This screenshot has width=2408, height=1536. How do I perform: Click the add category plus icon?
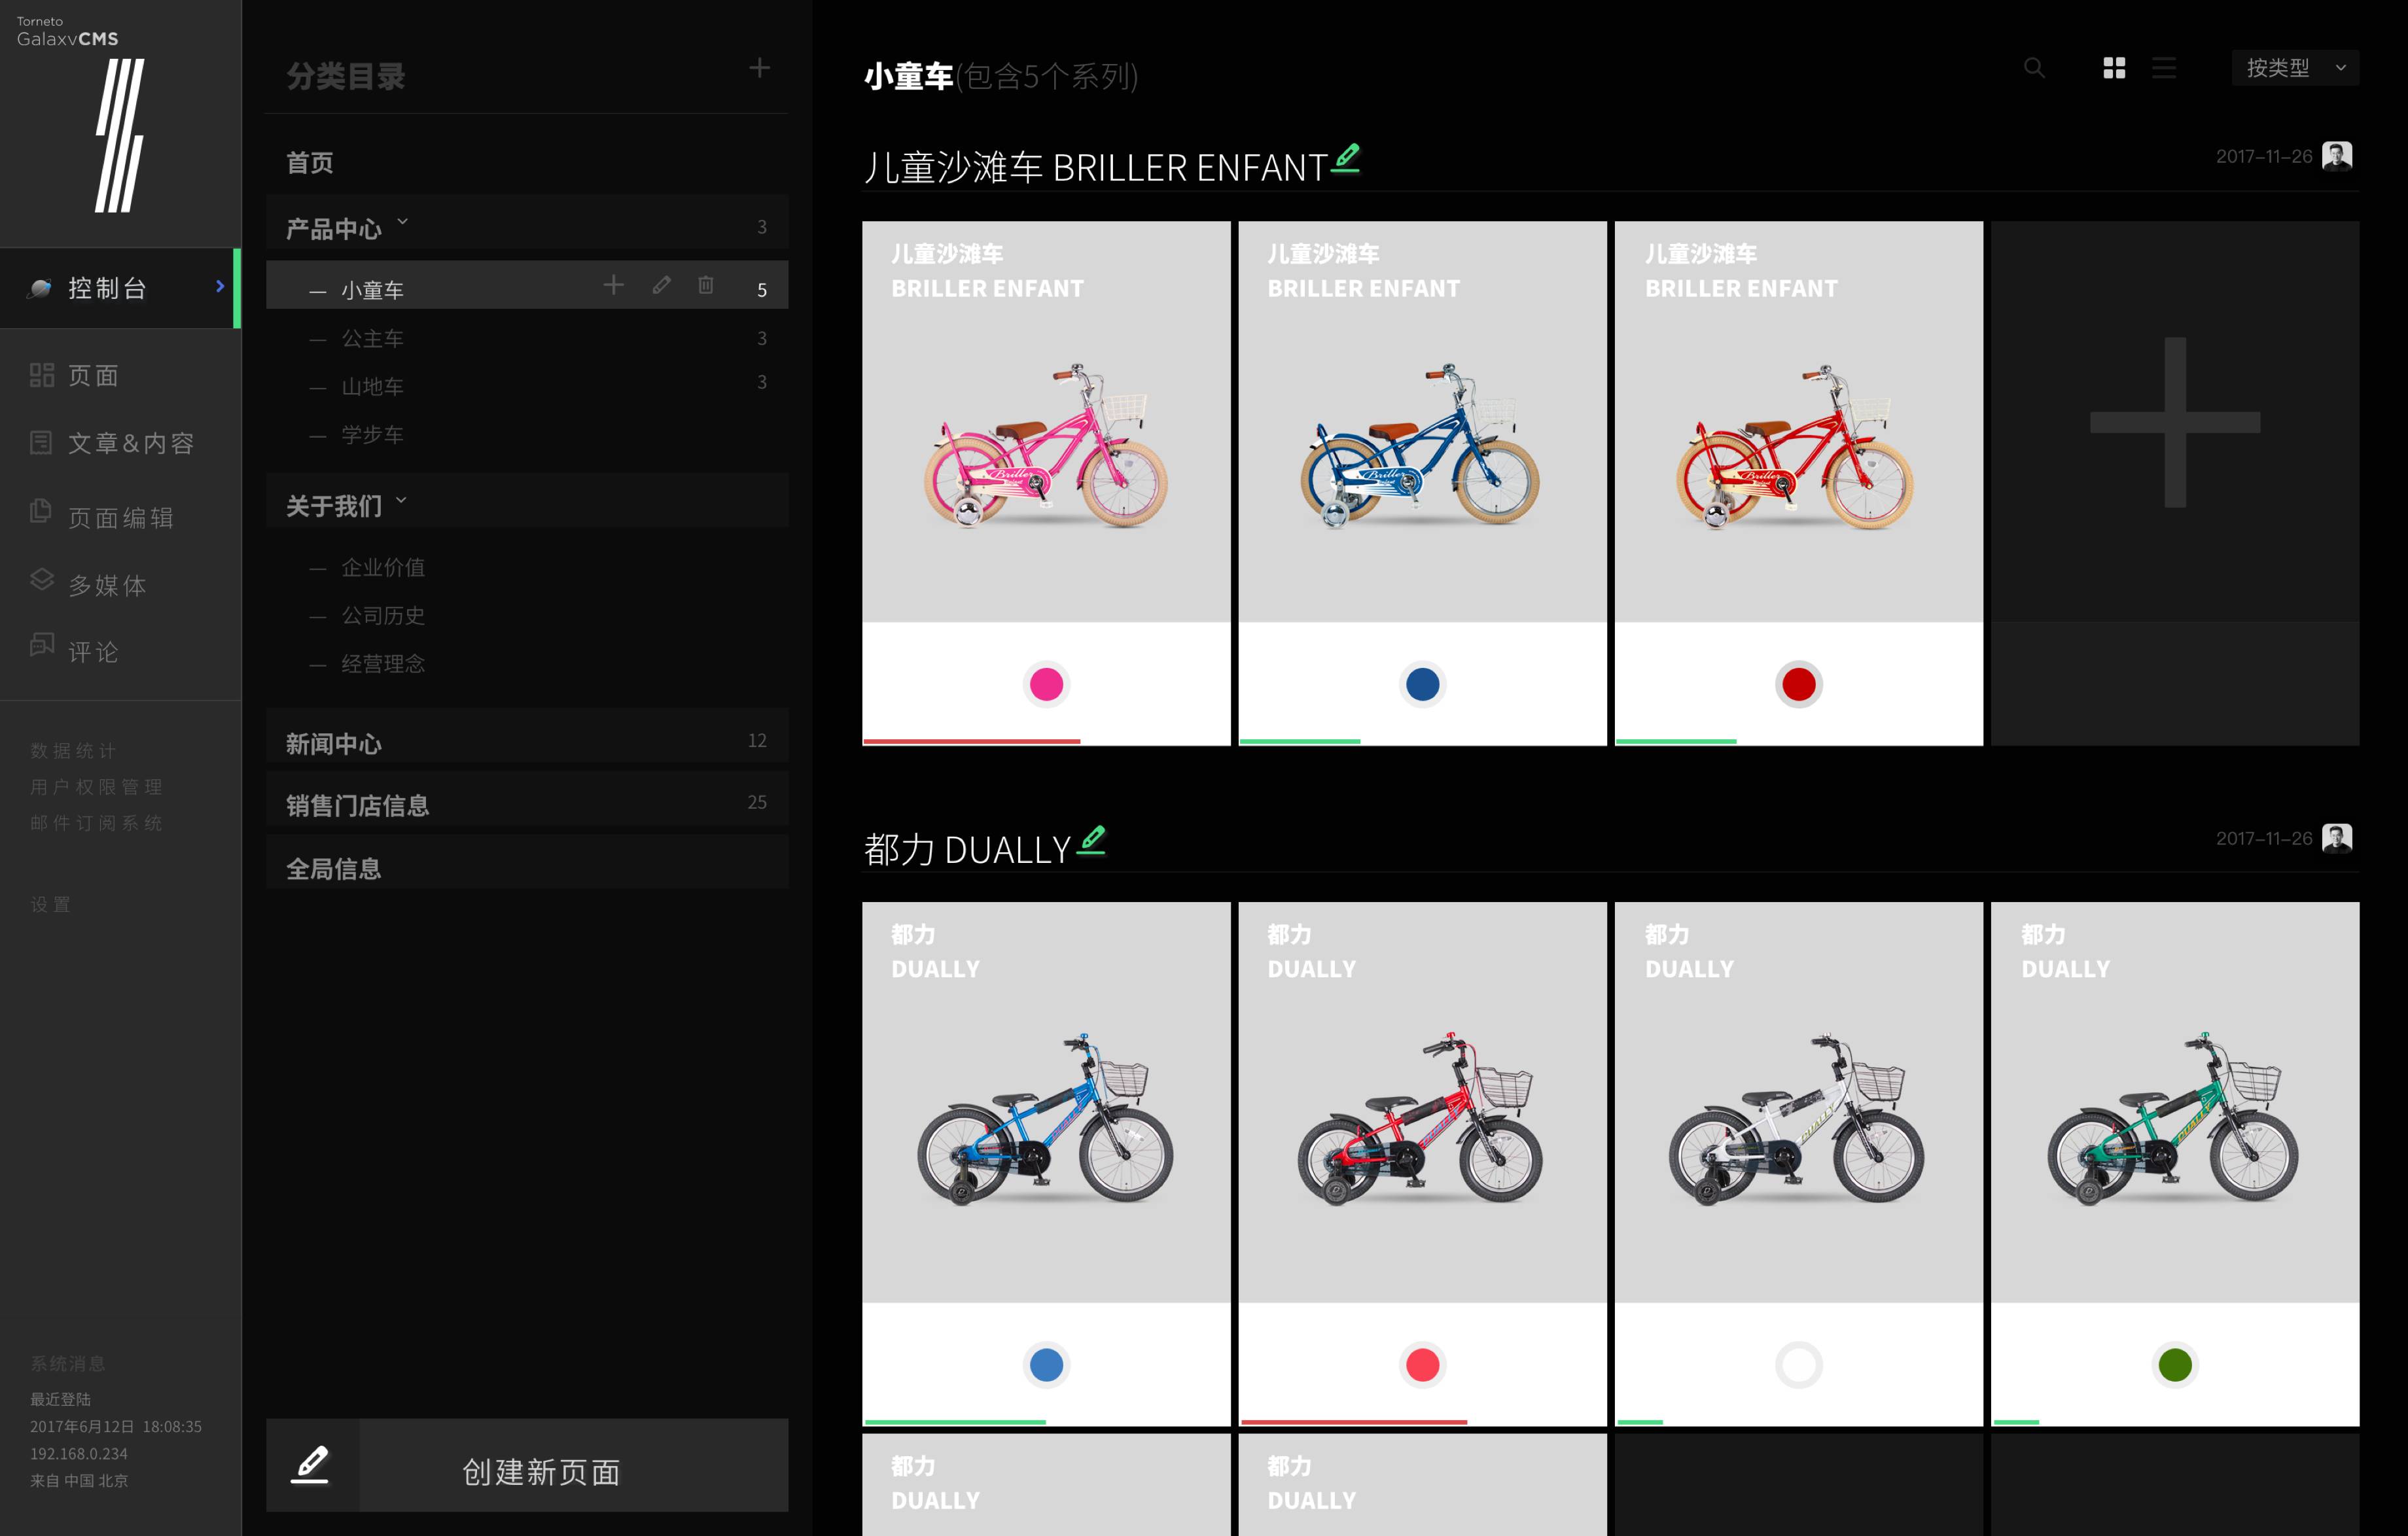coord(759,68)
